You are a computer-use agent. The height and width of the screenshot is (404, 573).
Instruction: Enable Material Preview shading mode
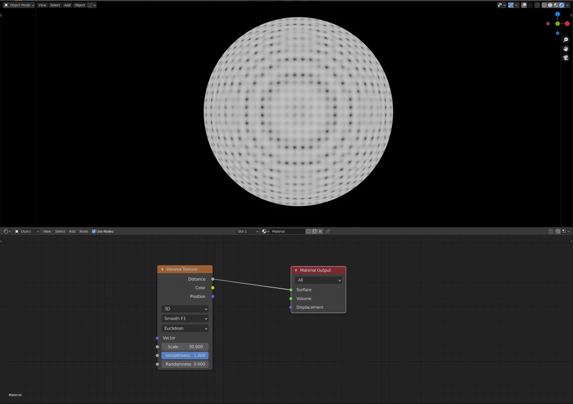coord(556,5)
